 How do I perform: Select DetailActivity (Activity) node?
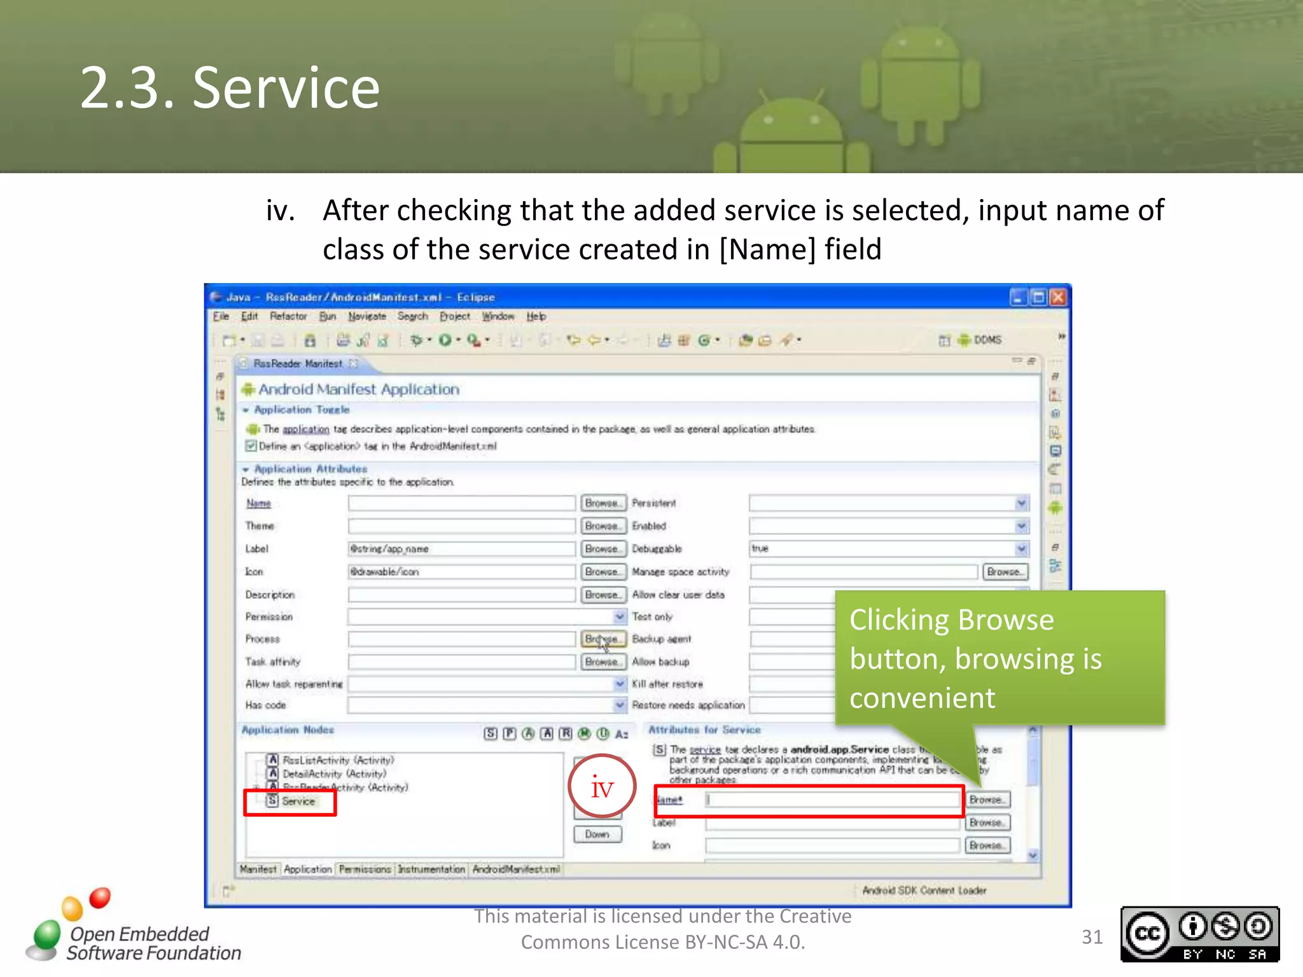click(328, 774)
